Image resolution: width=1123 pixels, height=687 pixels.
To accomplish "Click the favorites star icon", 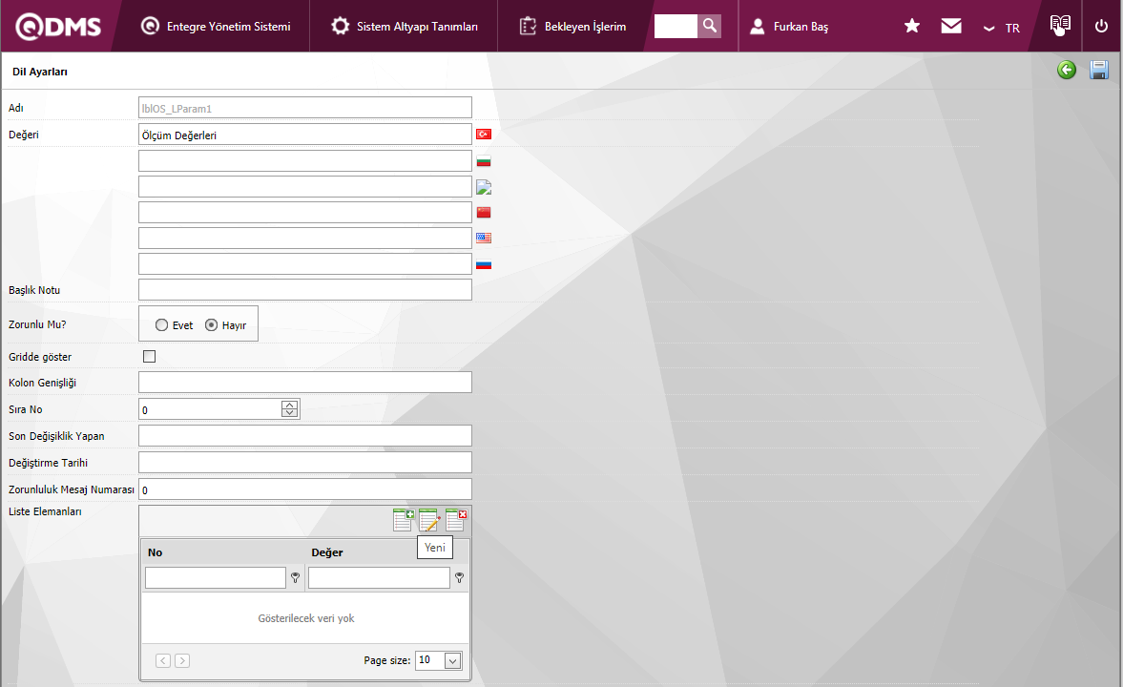I will pyautogui.click(x=912, y=27).
